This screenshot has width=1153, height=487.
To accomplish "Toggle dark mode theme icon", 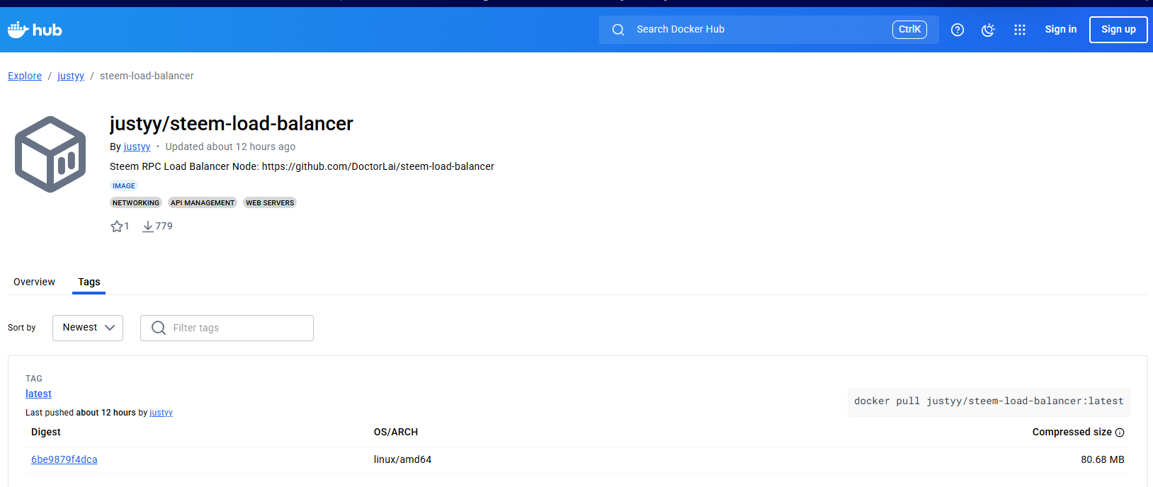I will coord(988,30).
